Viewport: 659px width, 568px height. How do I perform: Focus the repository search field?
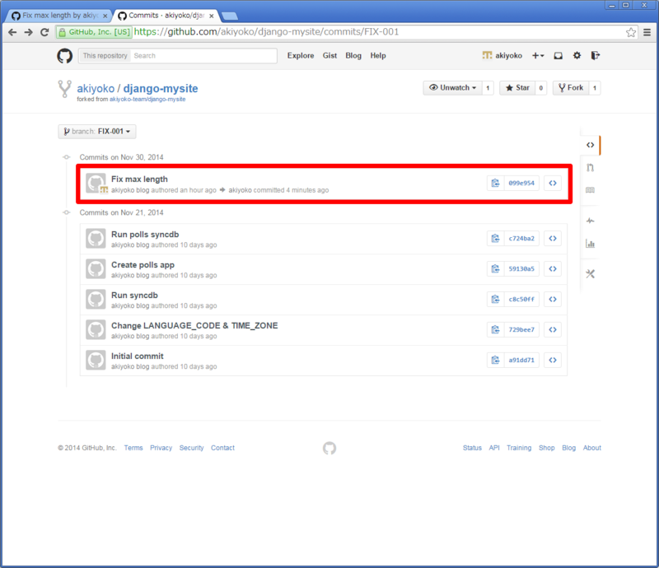[x=203, y=55]
